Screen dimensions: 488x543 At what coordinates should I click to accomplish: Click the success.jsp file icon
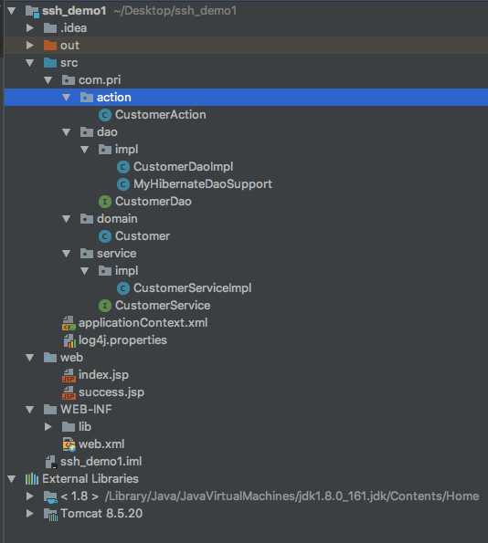pos(69,392)
